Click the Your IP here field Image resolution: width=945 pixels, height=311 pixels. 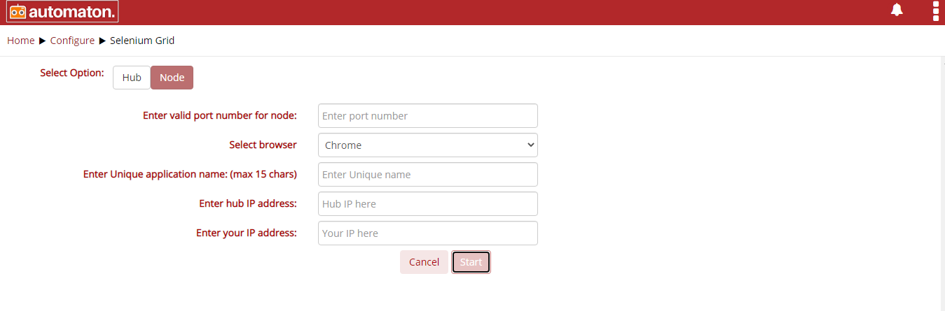tap(428, 233)
